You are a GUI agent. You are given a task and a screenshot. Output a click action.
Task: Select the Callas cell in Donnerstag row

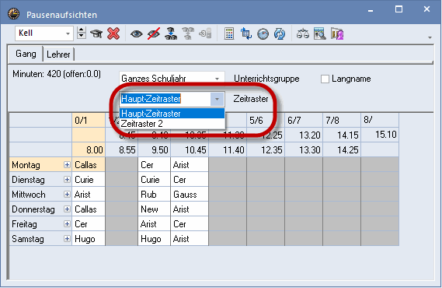coord(89,209)
